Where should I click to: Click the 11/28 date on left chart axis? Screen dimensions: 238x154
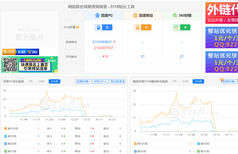49,120
